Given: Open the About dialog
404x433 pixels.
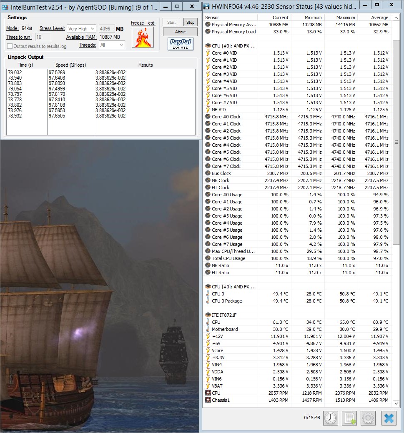Looking at the screenshot, I should 180,32.
